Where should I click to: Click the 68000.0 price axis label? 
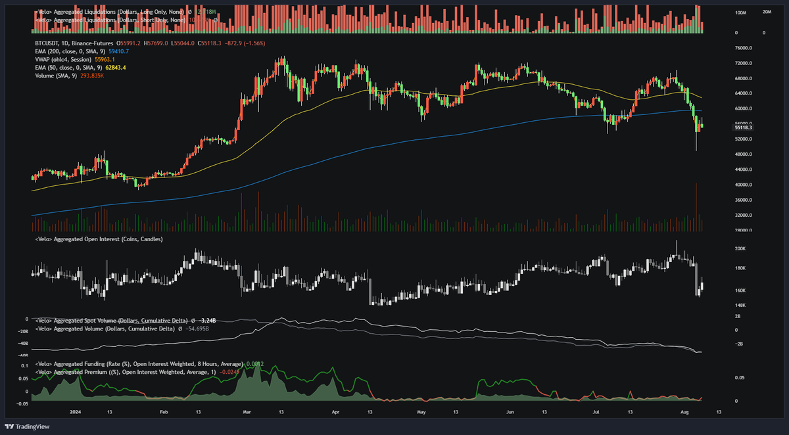[744, 78]
